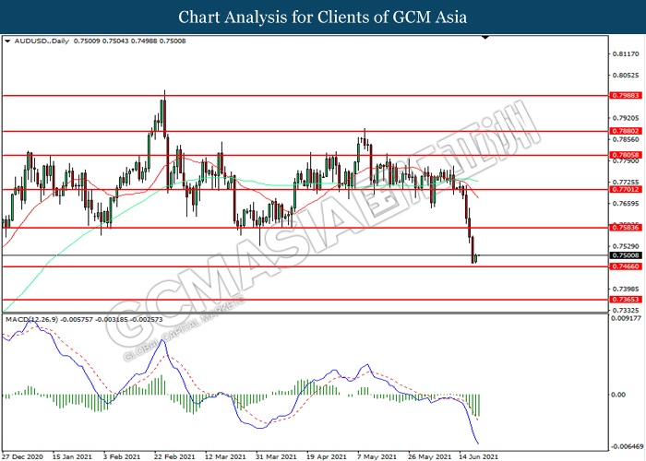The width and height of the screenshot is (646, 461).
Task: Click the AUDUSD..Daily chart title text
Action: click(x=42, y=41)
